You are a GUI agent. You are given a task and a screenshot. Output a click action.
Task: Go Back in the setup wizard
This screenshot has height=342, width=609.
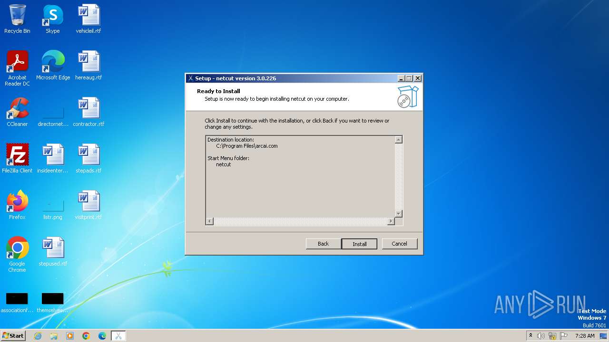point(324,244)
